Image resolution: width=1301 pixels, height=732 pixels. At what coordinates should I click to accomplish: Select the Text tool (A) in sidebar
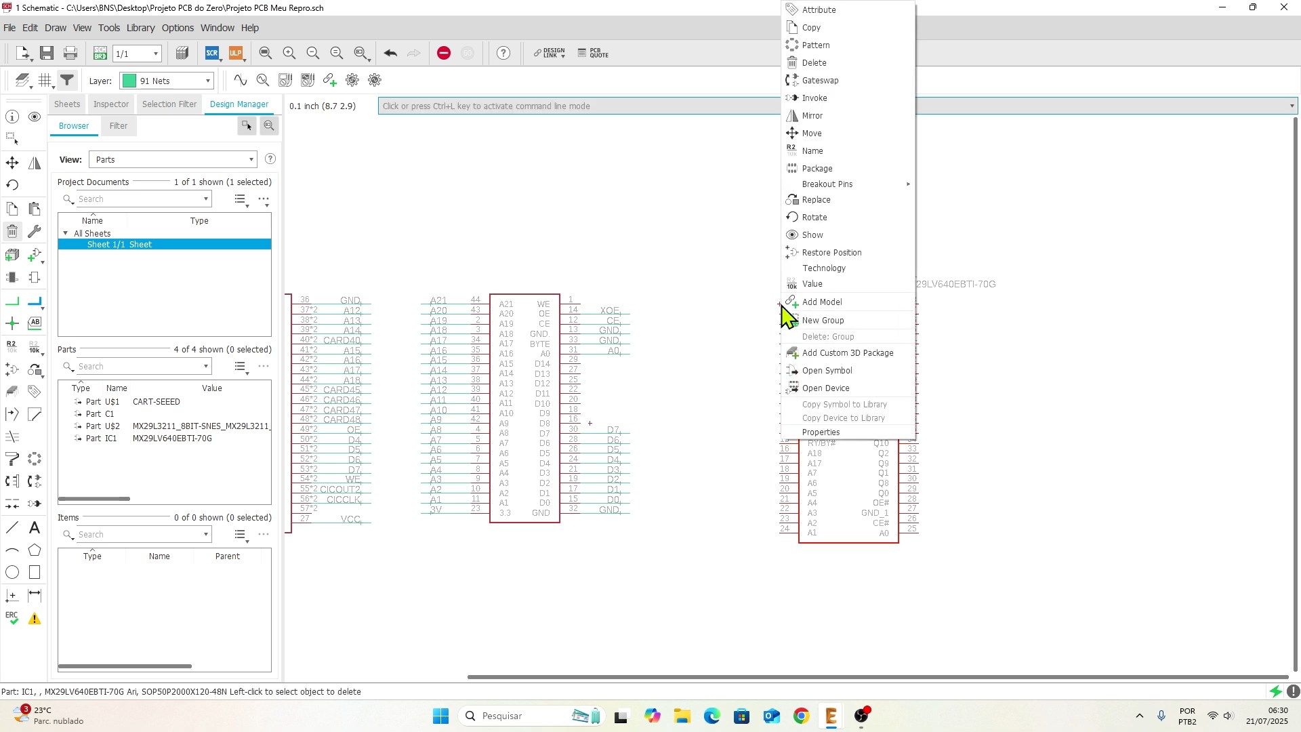click(35, 528)
